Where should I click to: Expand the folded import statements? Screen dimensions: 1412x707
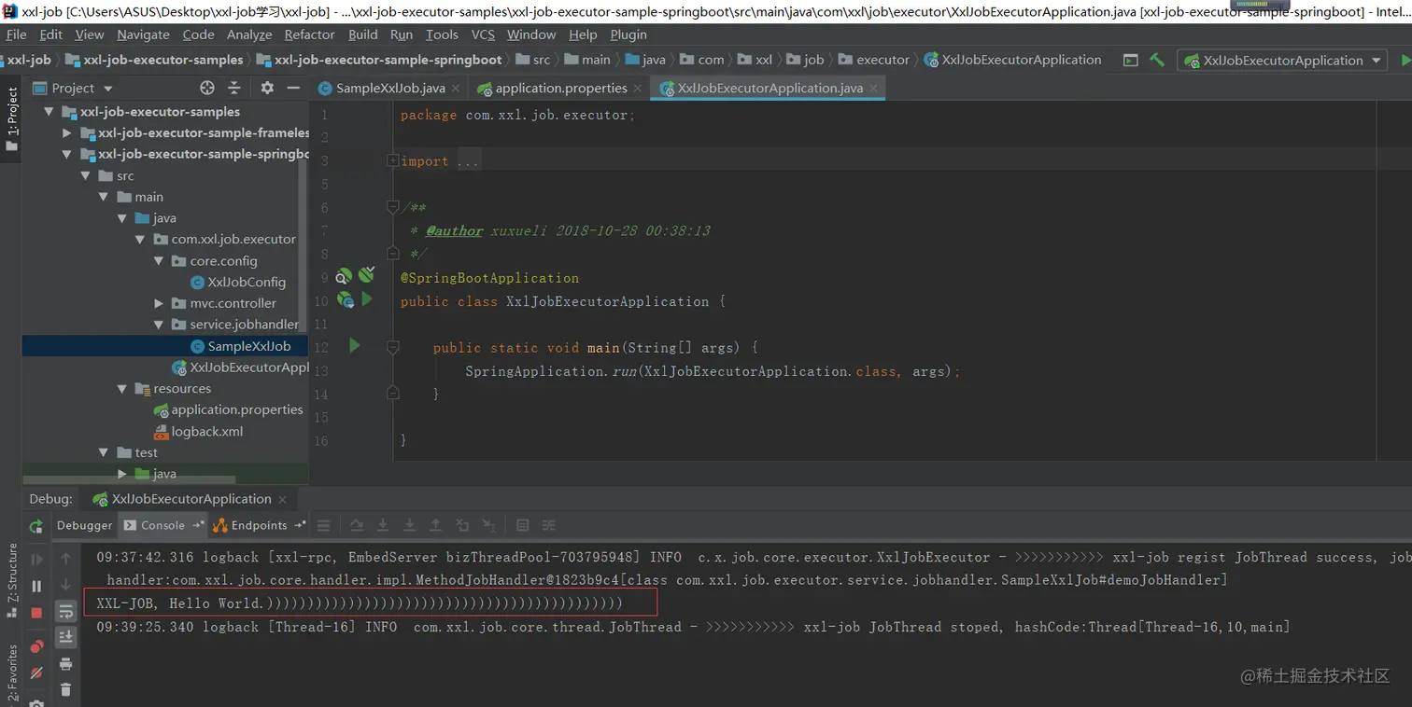393,161
